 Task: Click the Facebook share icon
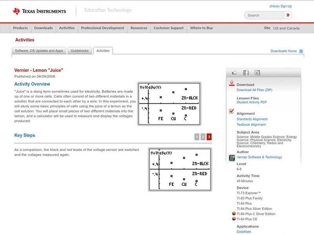click(246, 73)
